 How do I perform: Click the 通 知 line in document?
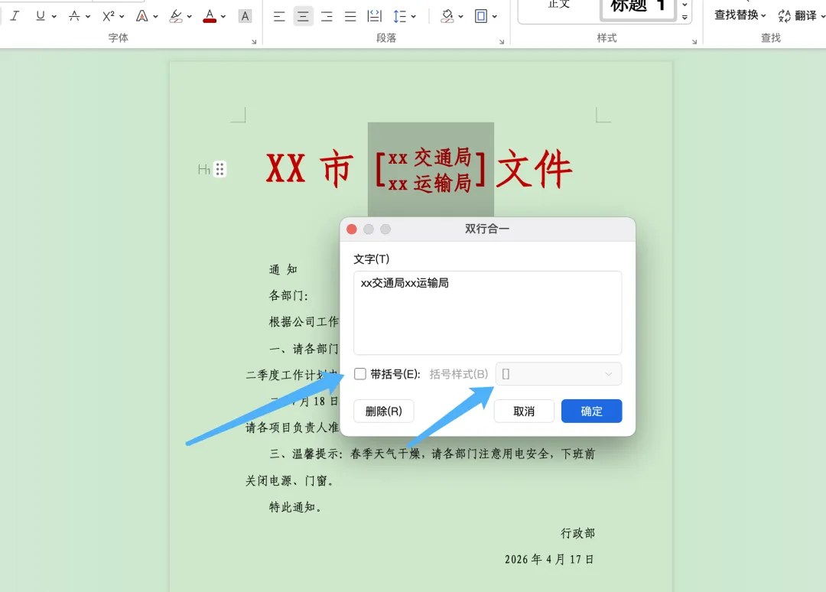(x=283, y=270)
